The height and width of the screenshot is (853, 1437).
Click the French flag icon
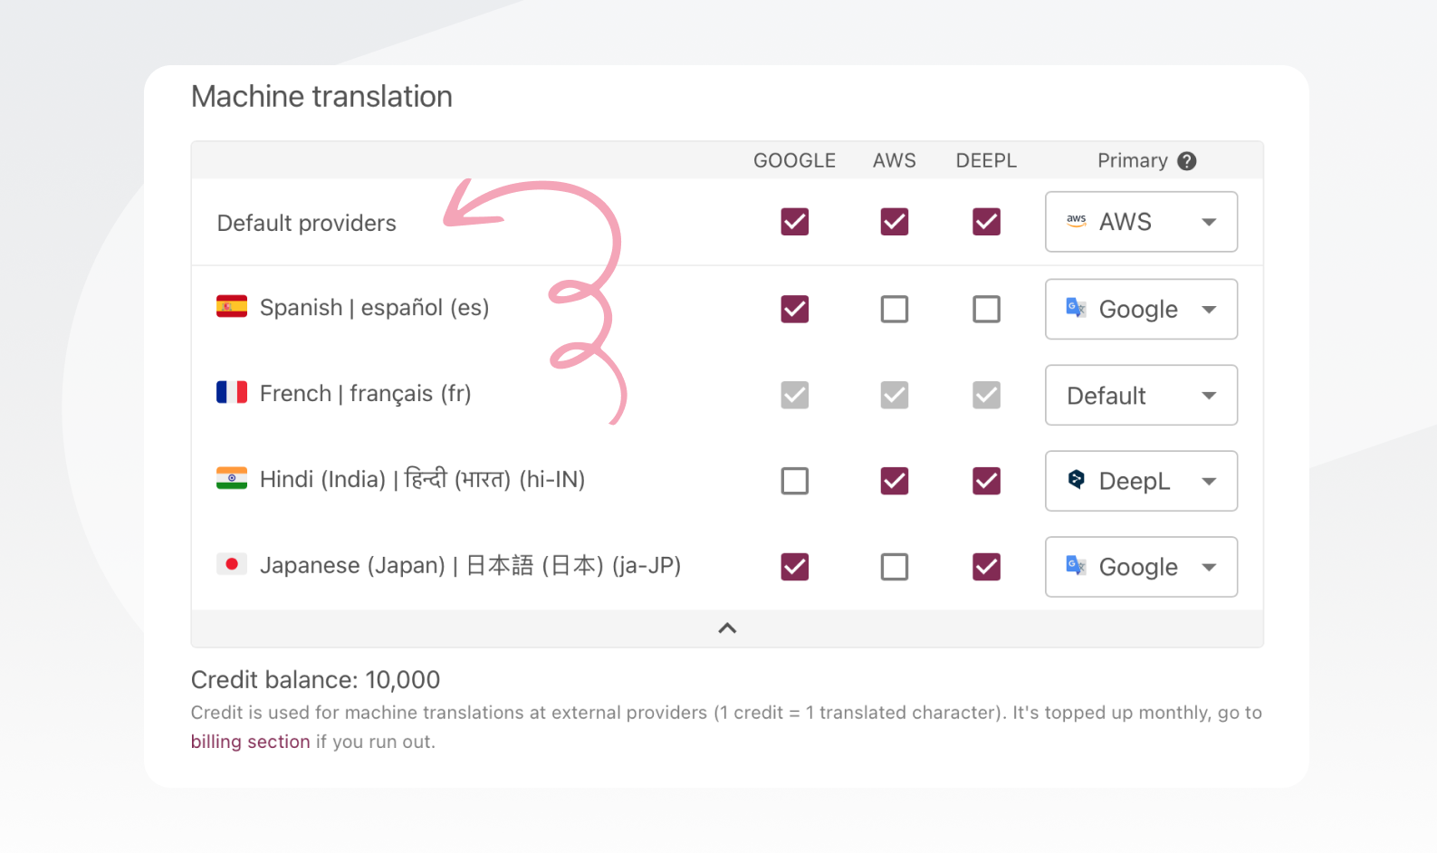[232, 392]
